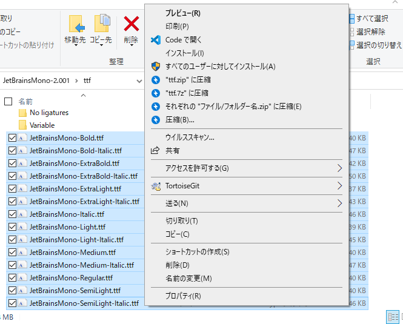The height and width of the screenshot is (324, 403).
Task: Click the shield icon for install for all users
Action: (156, 66)
